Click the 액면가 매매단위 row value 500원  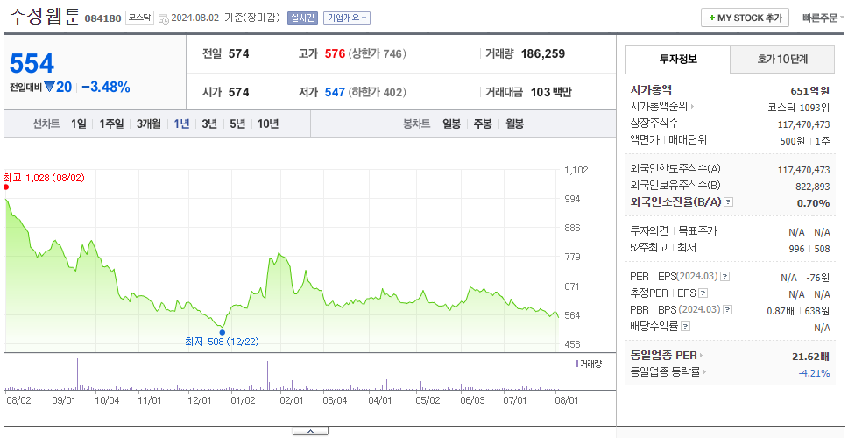pos(793,140)
